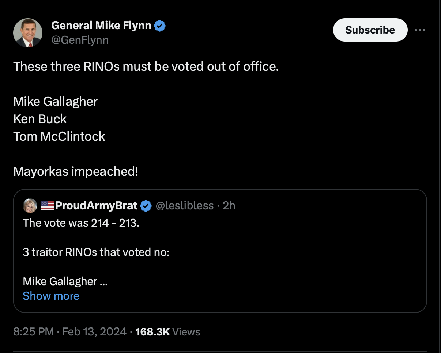View the 168.3K Views analytics

pos(168,332)
